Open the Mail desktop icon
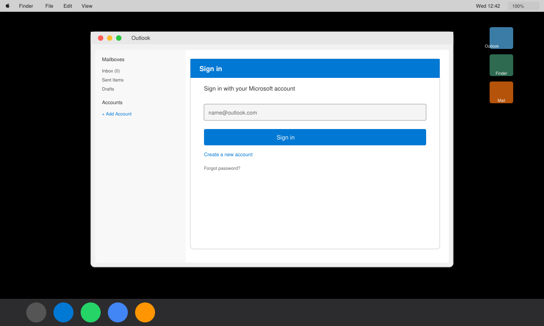This screenshot has width=544, height=326. click(501, 92)
